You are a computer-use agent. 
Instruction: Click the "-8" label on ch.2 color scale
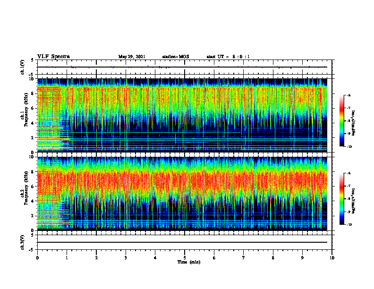tap(348, 199)
